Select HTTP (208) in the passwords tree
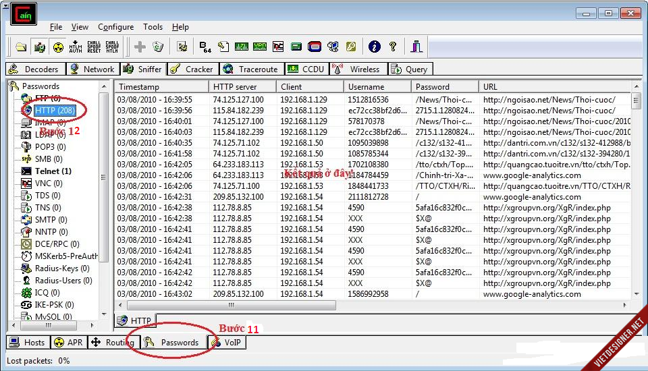648x371 pixels. pyautogui.click(x=55, y=111)
